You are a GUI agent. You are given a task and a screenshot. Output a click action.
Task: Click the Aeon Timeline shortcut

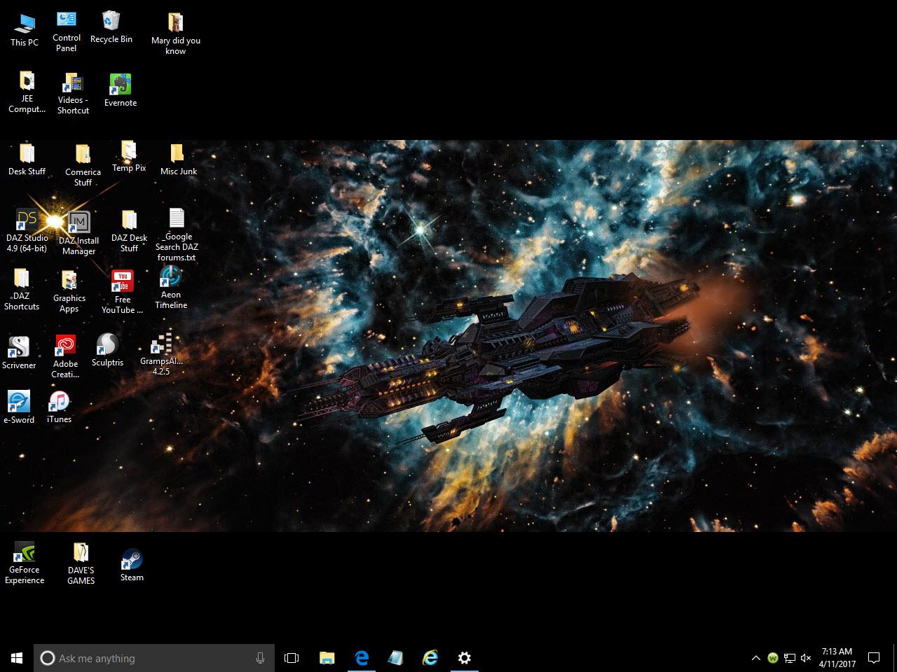tap(171, 288)
